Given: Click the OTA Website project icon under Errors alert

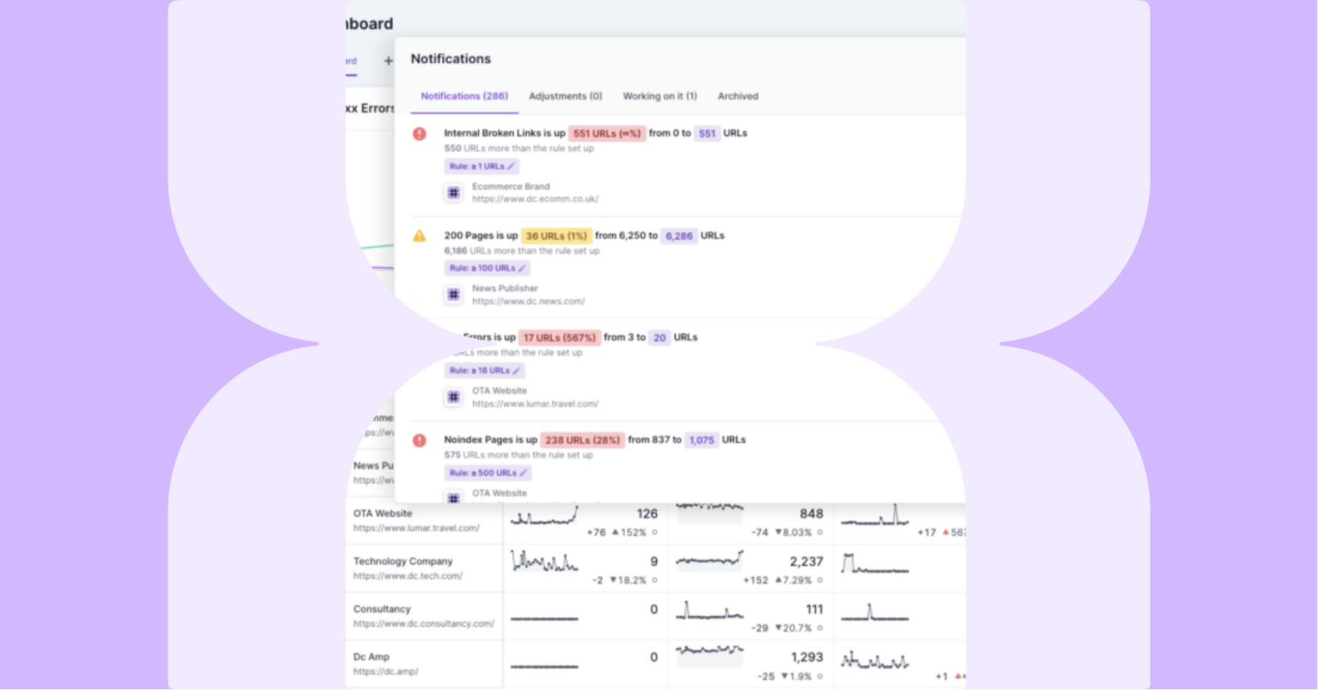Looking at the screenshot, I should 453,396.
